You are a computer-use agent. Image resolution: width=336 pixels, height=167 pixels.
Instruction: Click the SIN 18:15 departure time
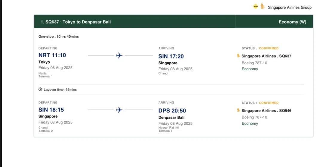[x=51, y=110]
